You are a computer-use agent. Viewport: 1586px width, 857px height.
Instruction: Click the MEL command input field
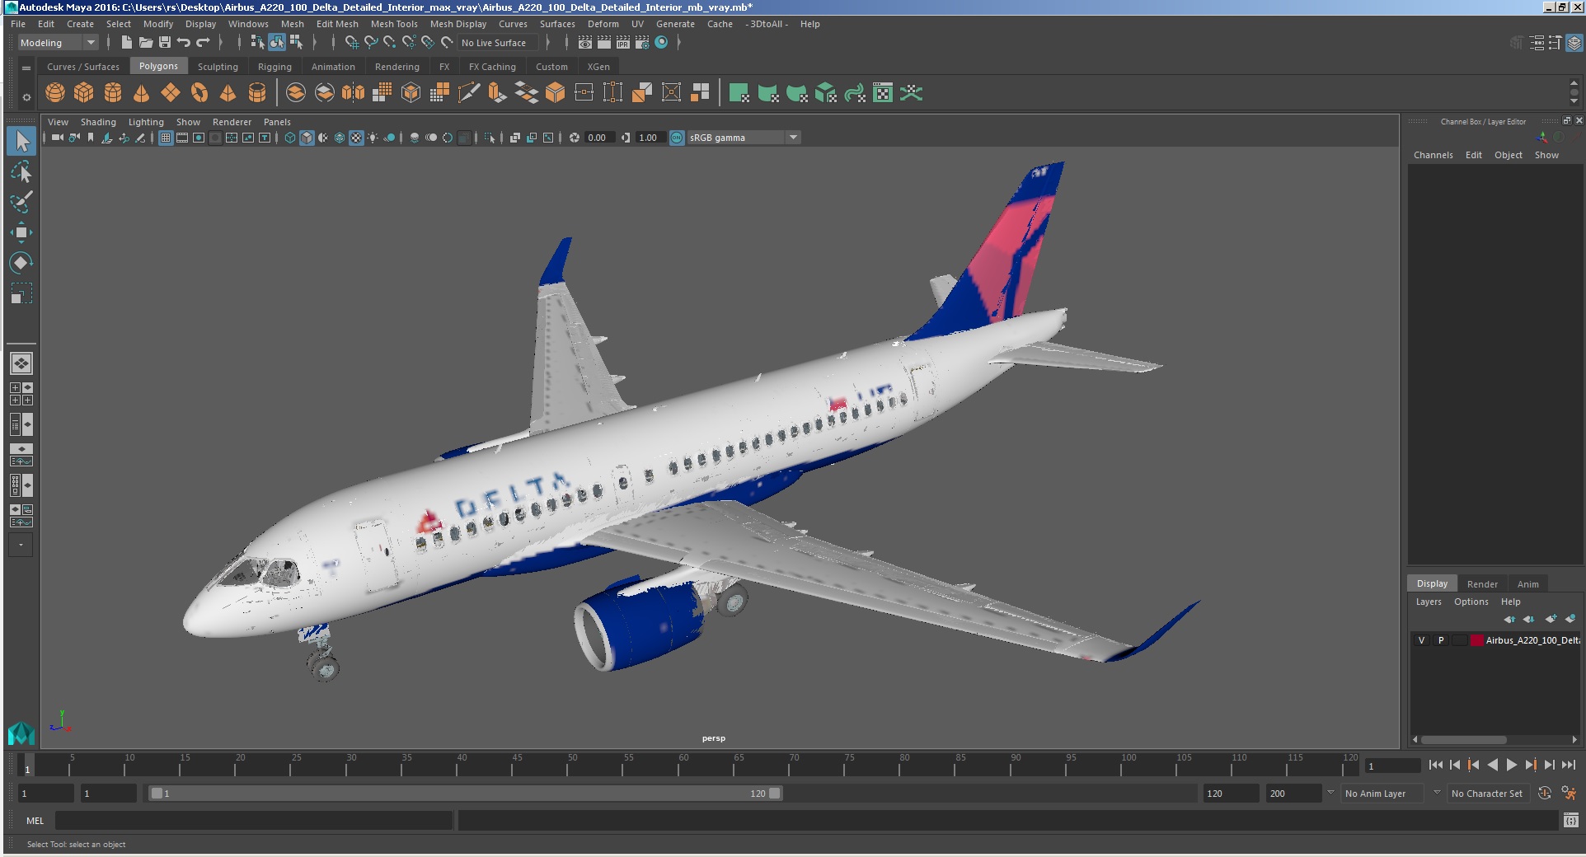coord(254,821)
